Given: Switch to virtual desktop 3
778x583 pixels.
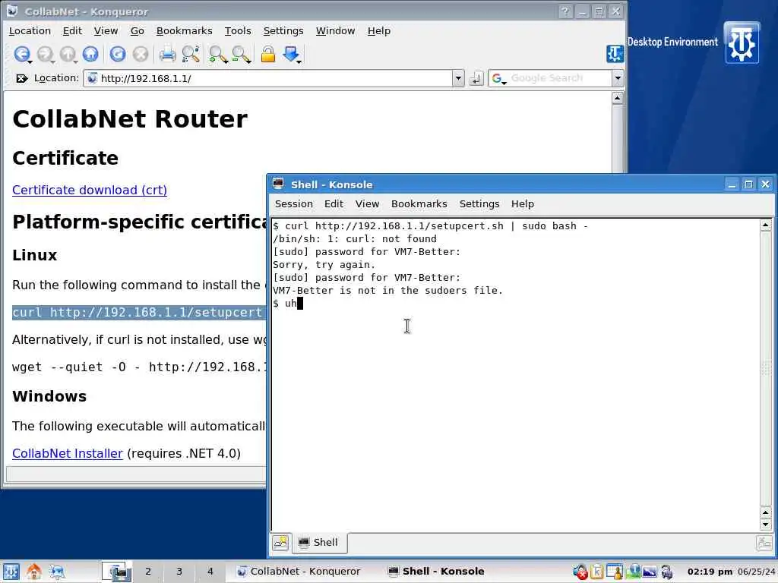Looking at the screenshot, I should click(x=179, y=571).
